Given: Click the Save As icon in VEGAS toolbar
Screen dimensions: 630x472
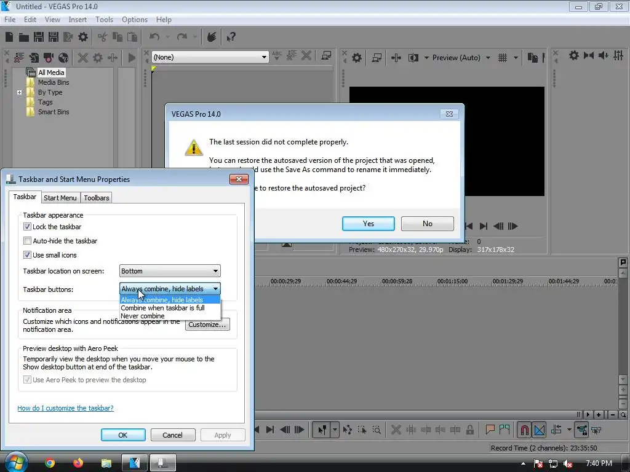Looking at the screenshot, I should (x=53, y=37).
